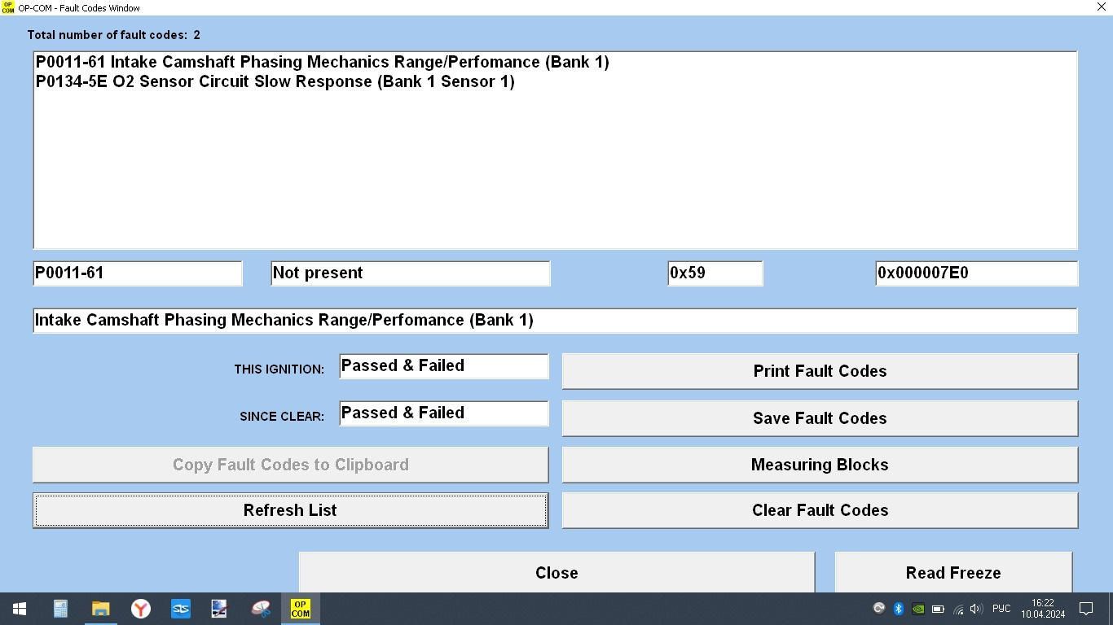Screen dimensions: 1113x625
Task: Open the volume speaker tray icon
Action: click(x=976, y=609)
